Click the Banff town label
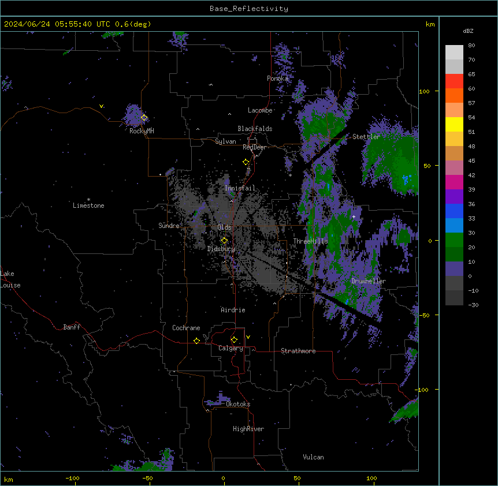Screen dimensions: 498x486 [72, 327]
